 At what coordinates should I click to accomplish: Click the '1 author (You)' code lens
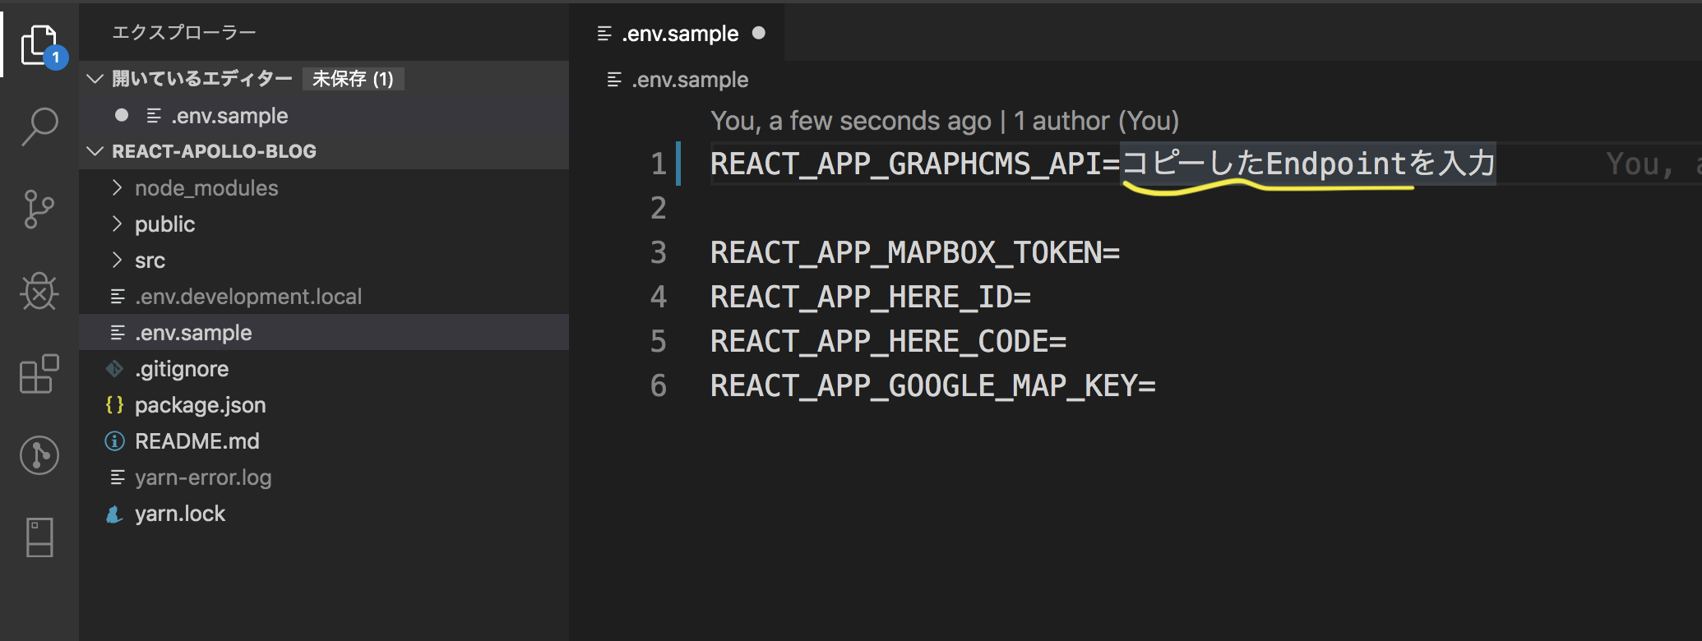click(x=1096, y=121)
